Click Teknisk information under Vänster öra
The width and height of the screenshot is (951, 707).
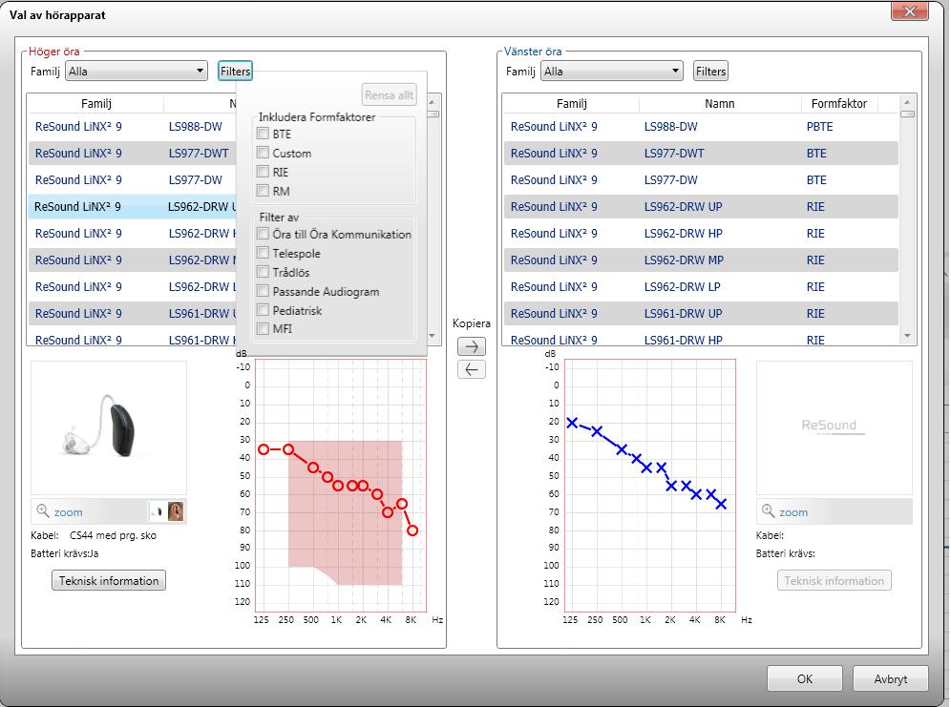[x=834, y=580]
